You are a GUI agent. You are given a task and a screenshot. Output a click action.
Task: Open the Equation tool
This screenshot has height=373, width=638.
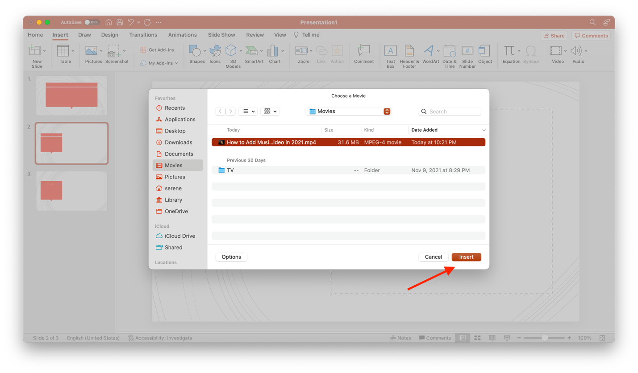click(x=511, y=54)
